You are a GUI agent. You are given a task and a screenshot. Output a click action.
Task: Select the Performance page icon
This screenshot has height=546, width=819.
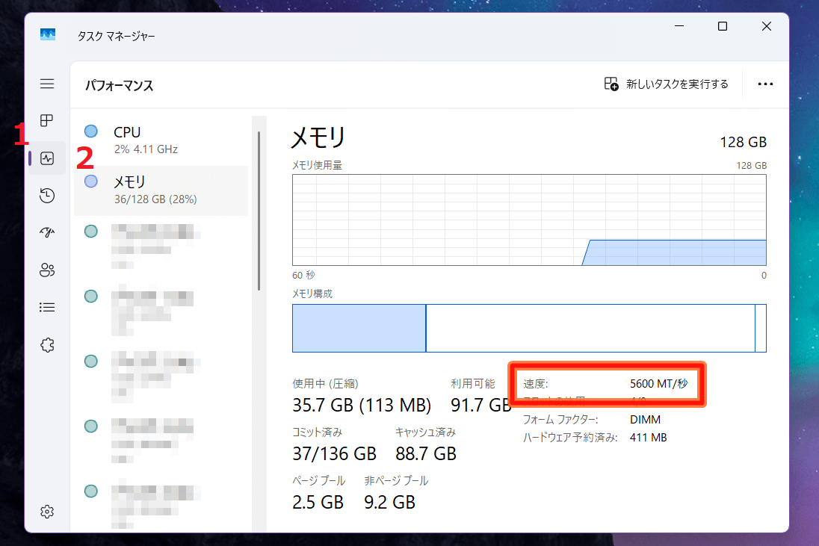coord(47,158)
